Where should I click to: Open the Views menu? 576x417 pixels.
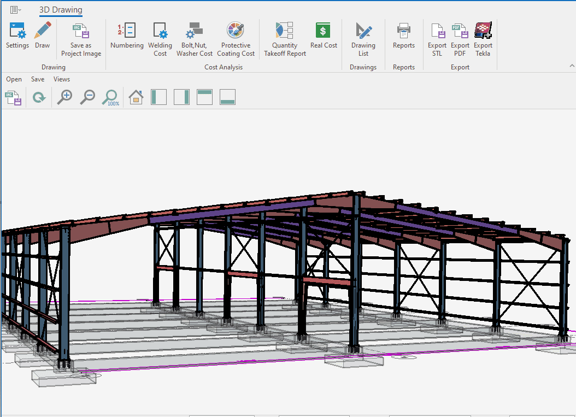pos(62,79)
